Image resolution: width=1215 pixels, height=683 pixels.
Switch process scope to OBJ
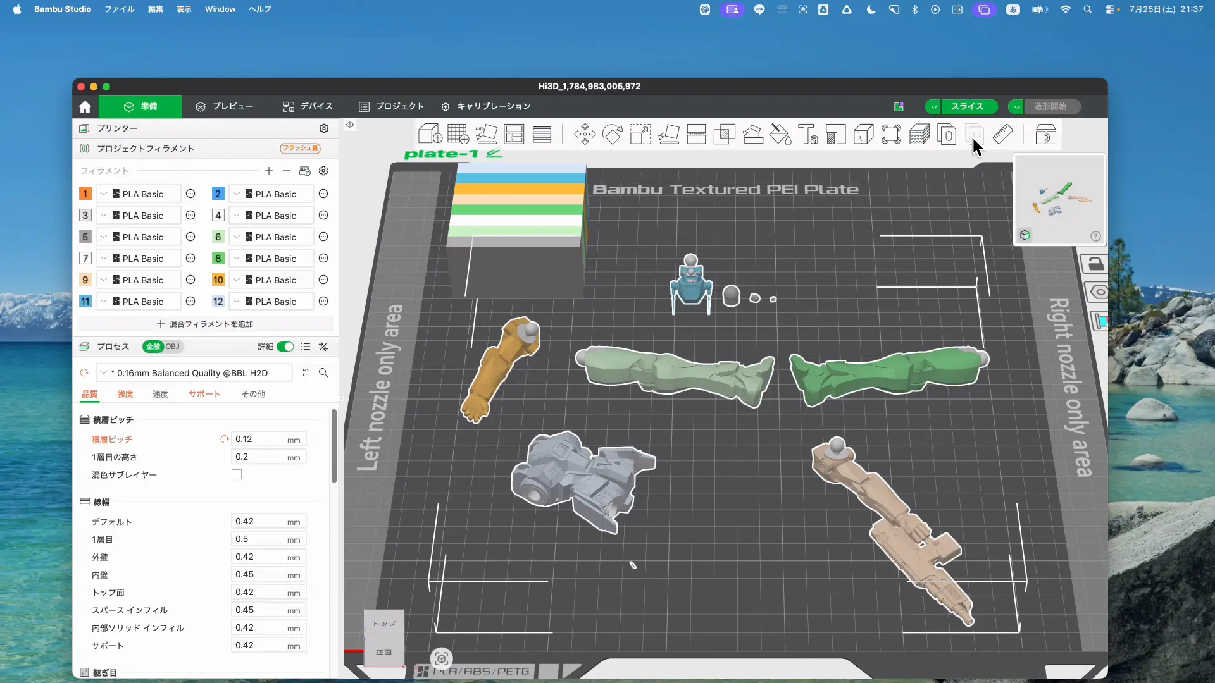[x=173, y=347]
